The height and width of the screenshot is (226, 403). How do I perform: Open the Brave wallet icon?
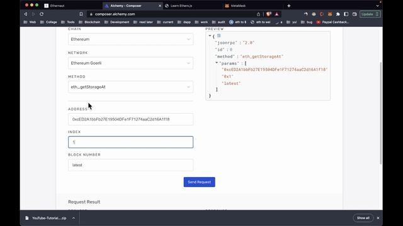point(355,14)
